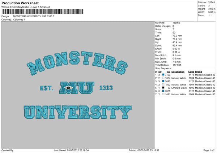Click the Machine value Tajima
217x153 pixels.
[x=176, y=23]
